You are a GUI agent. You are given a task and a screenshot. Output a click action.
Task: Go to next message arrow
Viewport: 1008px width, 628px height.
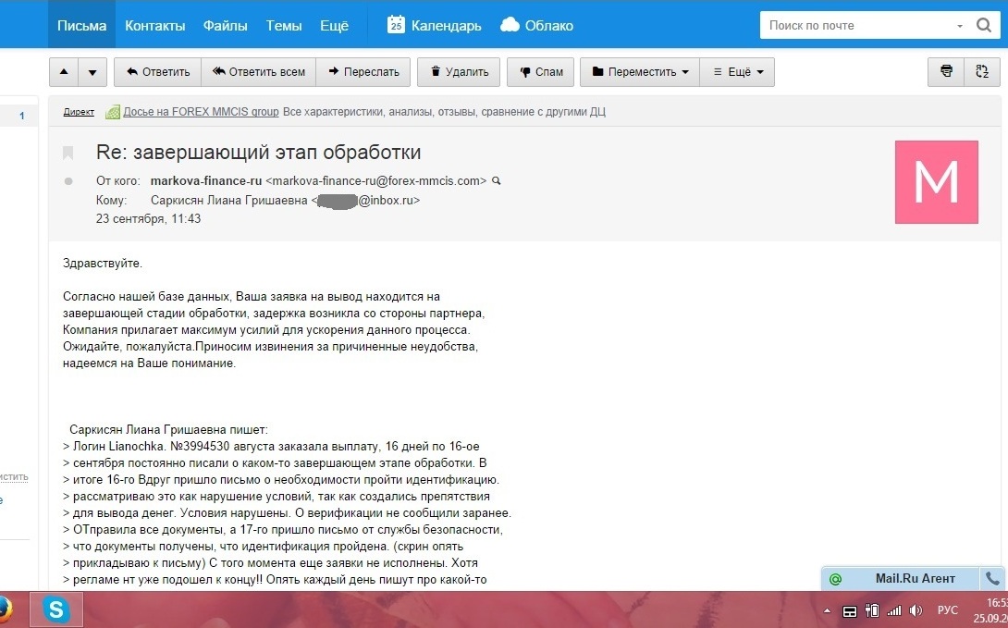[x=92, y=72]
